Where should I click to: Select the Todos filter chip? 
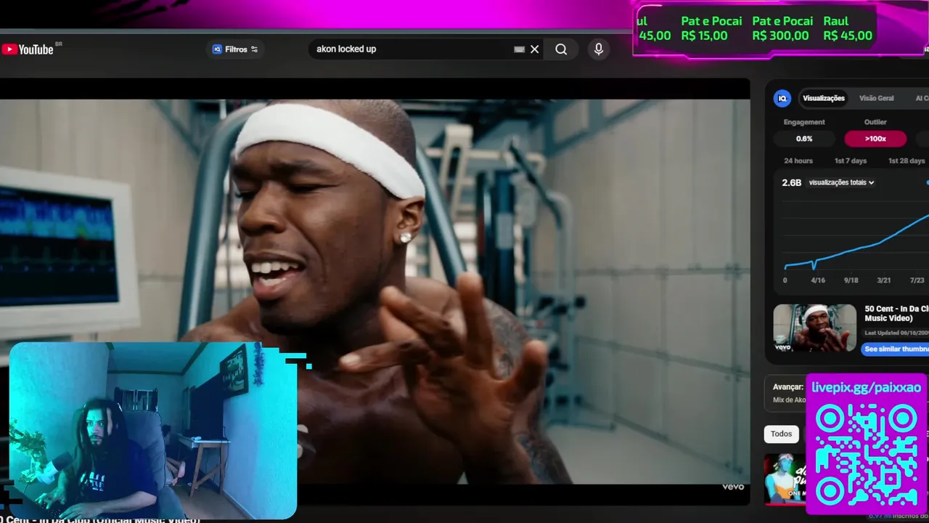pos(782,434)
